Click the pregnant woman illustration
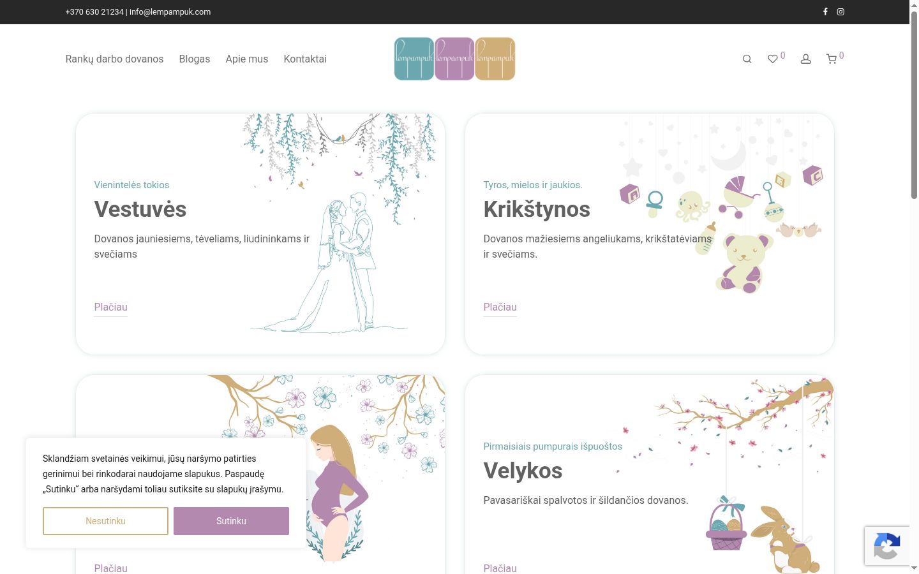 click(337, 492)
